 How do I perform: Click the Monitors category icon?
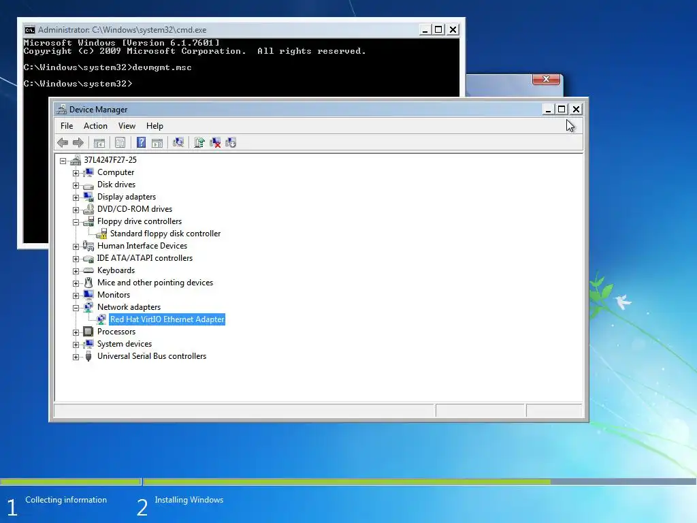pos(88,295)
